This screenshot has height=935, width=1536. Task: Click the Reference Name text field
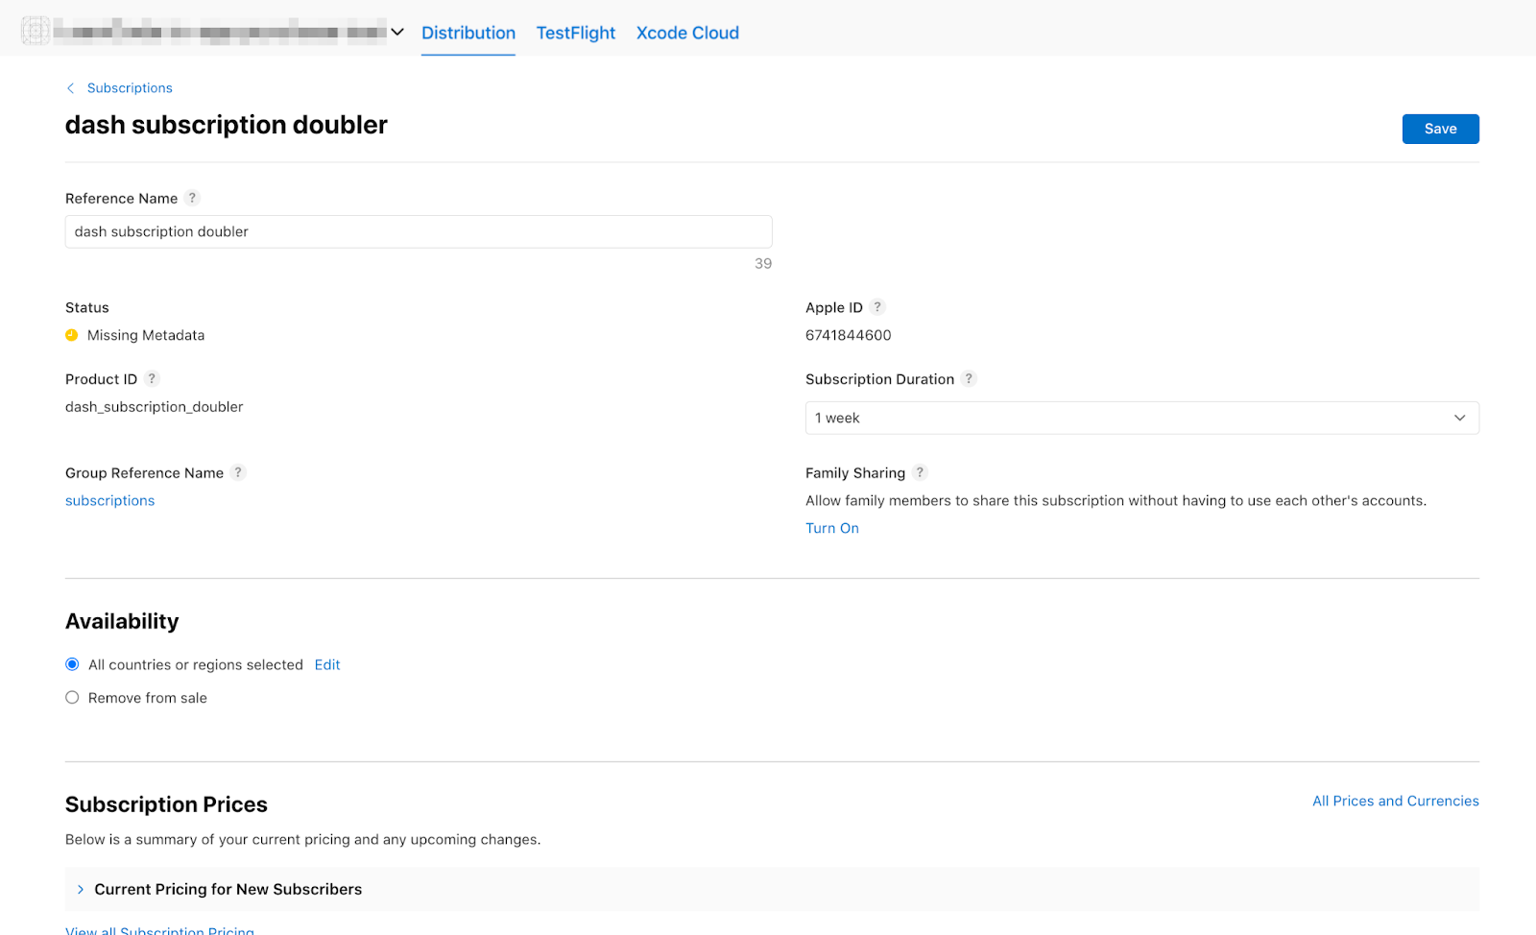click(419, 231)
